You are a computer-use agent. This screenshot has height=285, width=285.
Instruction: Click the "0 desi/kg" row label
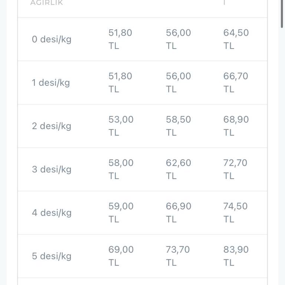point(52,39)
